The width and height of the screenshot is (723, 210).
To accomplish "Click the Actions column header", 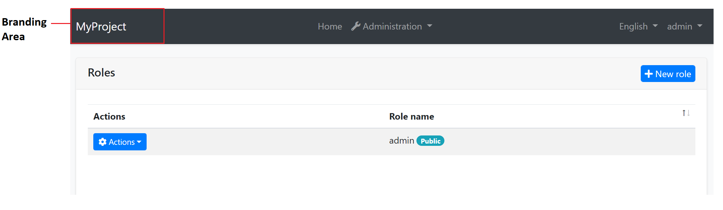I will pyautogui.click(x=109, y=116).
